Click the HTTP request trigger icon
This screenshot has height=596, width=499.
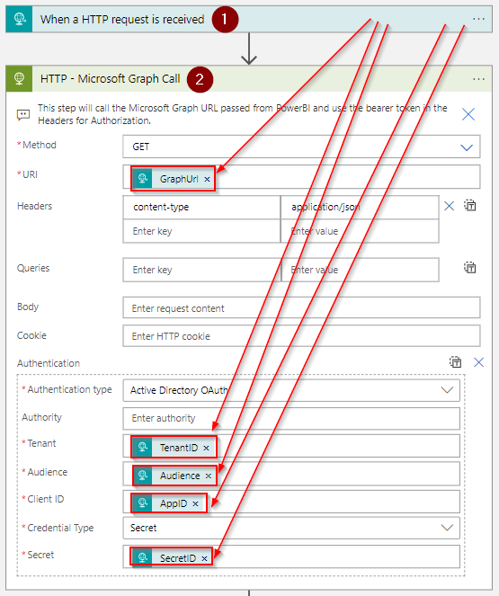point(20,19)
